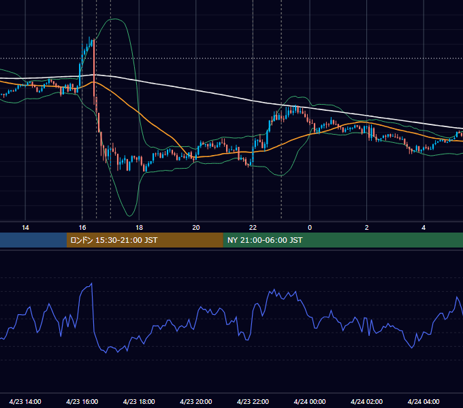
Task: Click the 4/23 18:00 label on indicator axis
Action: (139, 401)
